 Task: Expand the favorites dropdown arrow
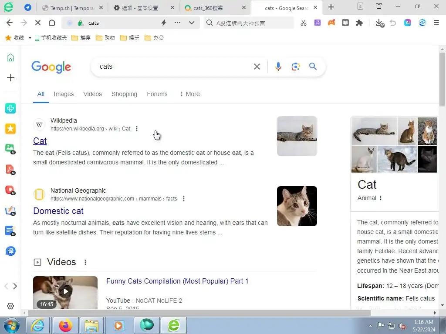(x=30, y=38)
